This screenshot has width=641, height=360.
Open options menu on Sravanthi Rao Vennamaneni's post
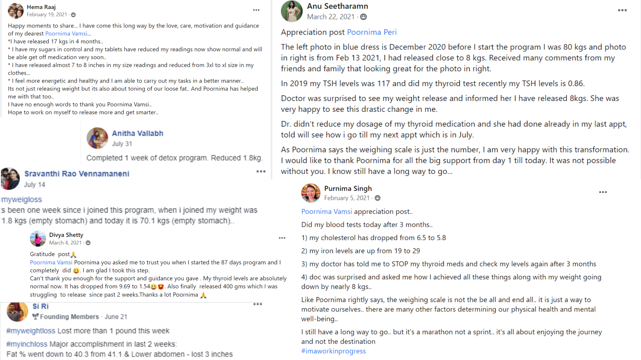(x=261, y=171)
